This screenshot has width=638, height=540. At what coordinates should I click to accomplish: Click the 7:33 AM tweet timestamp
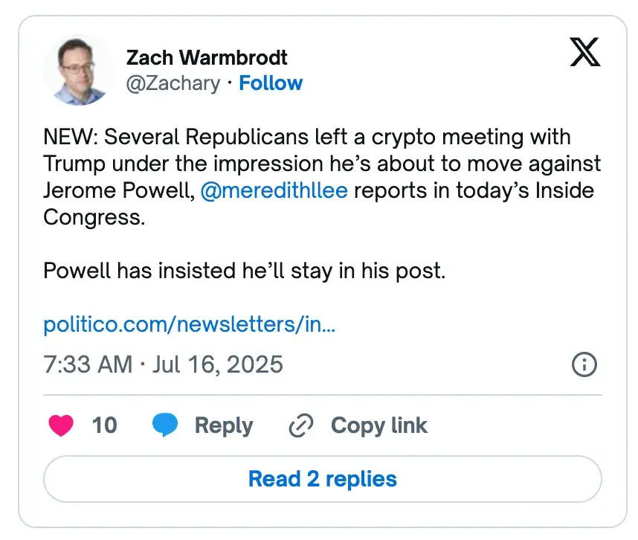pyautogui.click(x=88, y=364)
